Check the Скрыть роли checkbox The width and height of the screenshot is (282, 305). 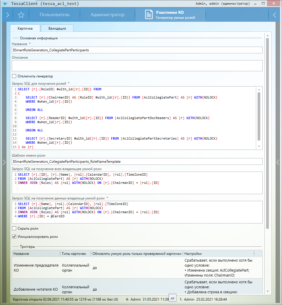tap(14, 228)
